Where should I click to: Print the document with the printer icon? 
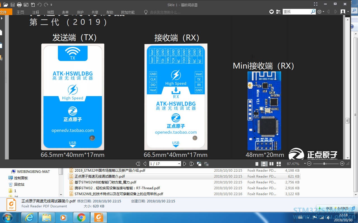(19, 4)
